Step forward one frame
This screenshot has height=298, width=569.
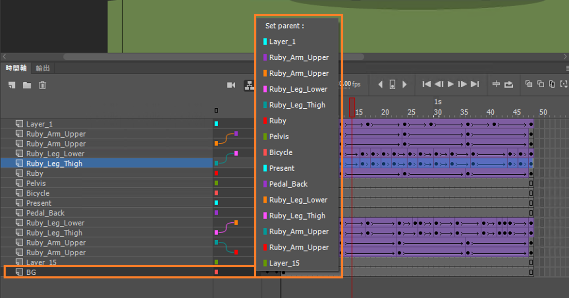463,84
